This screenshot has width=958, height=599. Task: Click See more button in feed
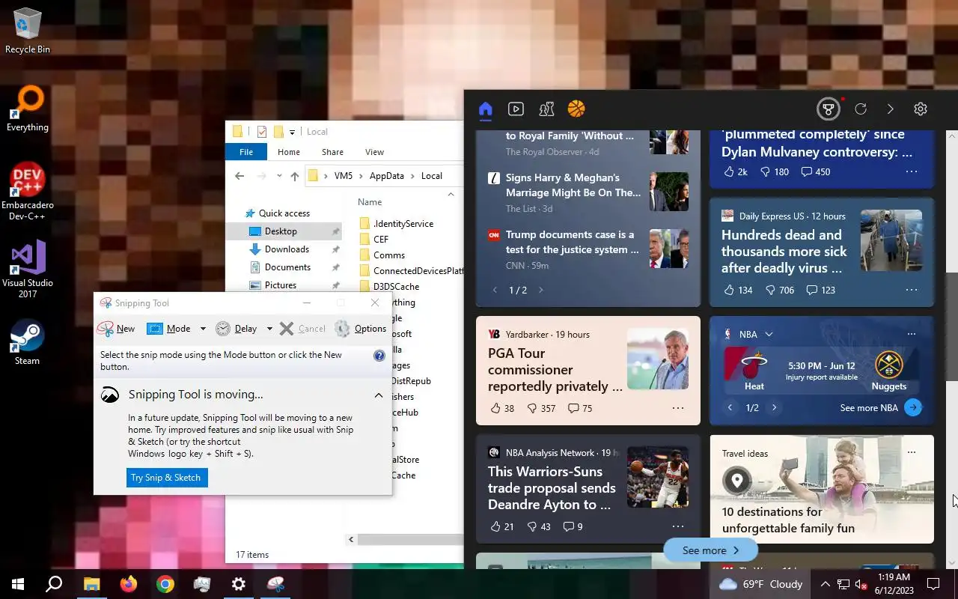pyautogui.click(x=711, y=550)
